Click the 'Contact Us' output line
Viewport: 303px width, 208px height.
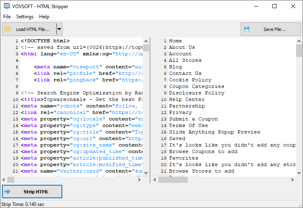coord(185,73)
